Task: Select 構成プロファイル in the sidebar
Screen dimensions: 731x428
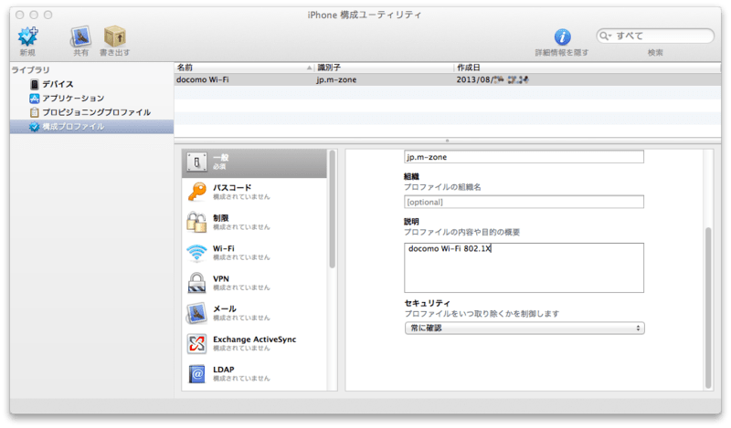Action: tap(92, 126)
